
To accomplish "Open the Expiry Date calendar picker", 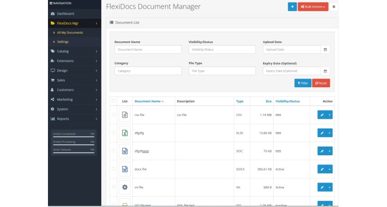I will click(x=325, y=71).
